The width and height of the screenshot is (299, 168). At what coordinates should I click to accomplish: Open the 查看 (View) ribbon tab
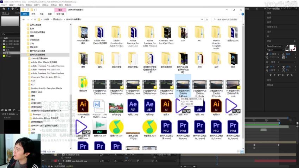click(x=50, y=14)
